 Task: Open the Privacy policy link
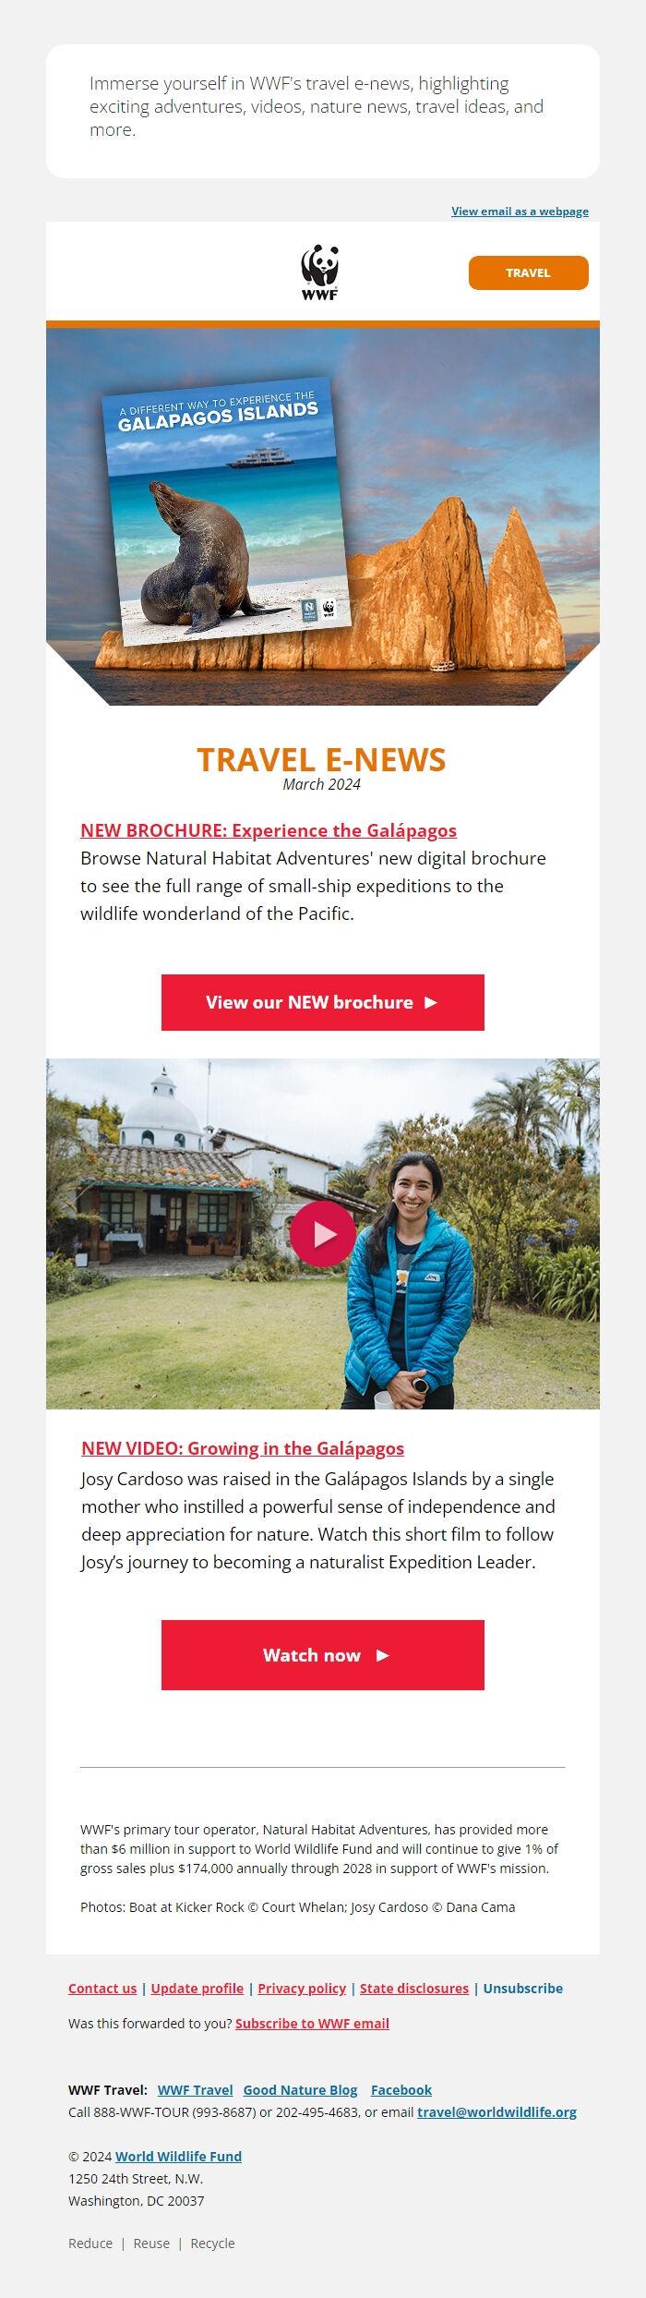(302, 1989)
